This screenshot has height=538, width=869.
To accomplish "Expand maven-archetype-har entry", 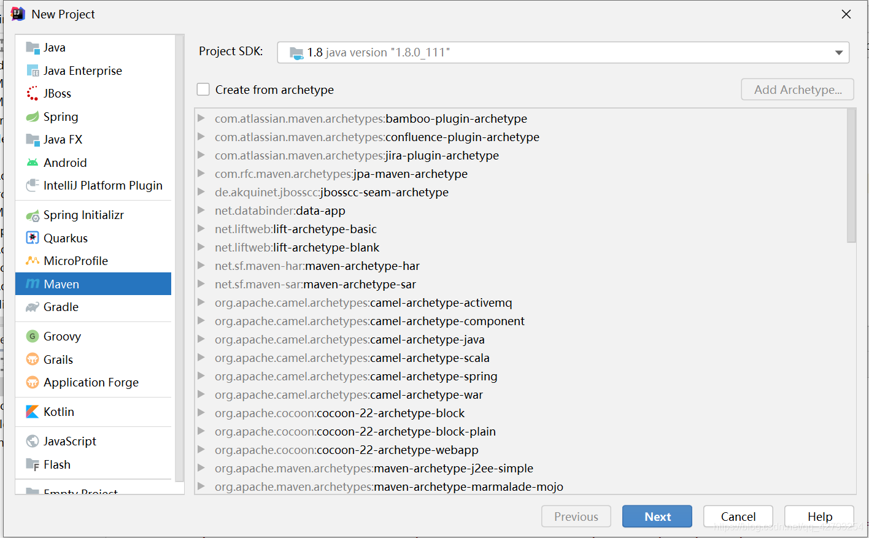I will click(201, 265).
